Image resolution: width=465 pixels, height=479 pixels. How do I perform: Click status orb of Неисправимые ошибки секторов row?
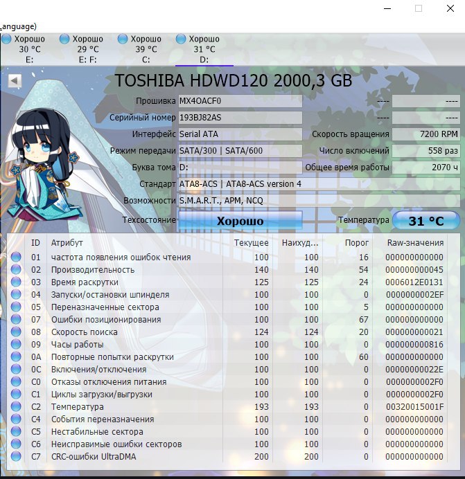point(16,444)
